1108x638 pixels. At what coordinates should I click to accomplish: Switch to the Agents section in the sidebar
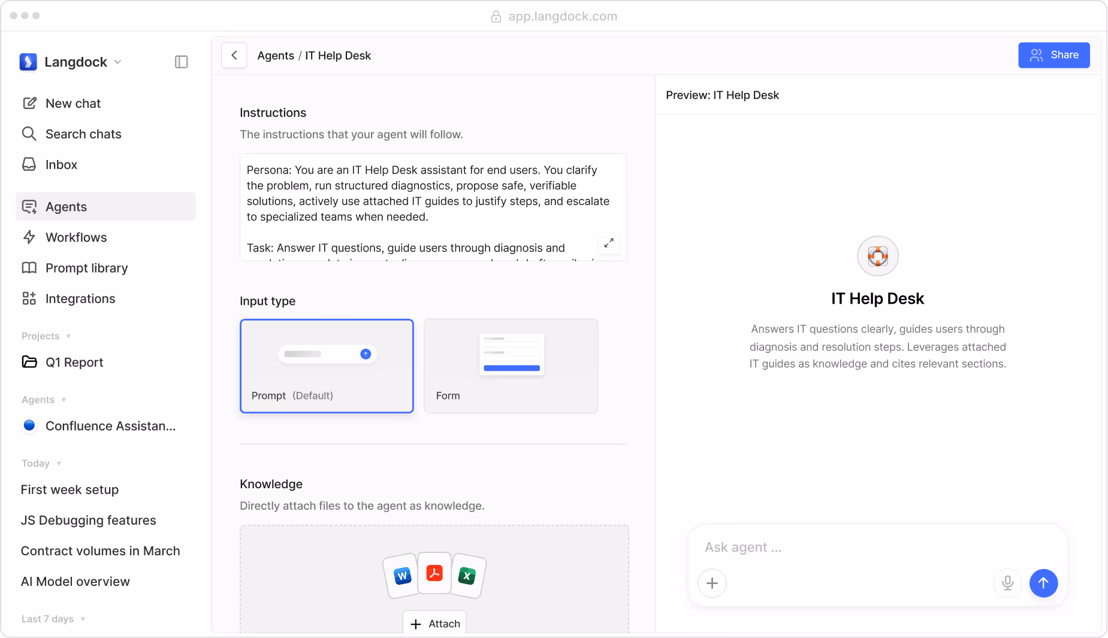[x=66, y=206]
